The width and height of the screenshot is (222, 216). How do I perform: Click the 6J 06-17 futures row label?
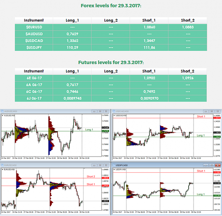(x=34, y=98)
